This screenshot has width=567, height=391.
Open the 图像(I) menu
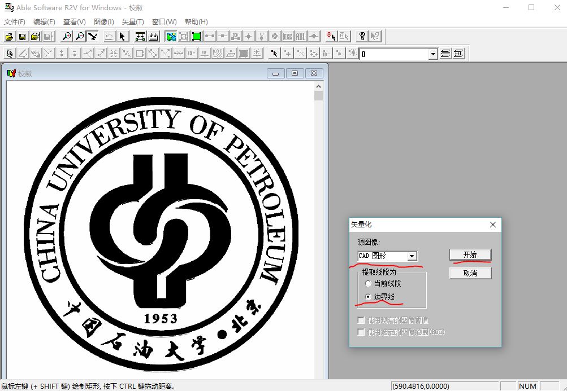pos(104,21)
